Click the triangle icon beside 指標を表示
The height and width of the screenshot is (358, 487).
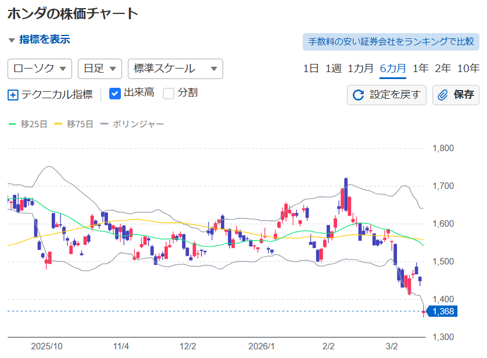(x=12, y=40)
